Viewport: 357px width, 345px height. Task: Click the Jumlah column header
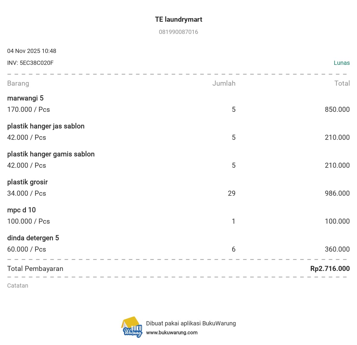[224, 83]
